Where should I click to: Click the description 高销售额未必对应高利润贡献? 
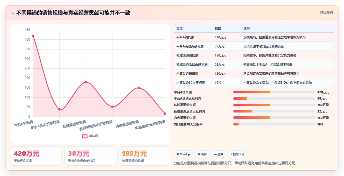click(263, 46)
